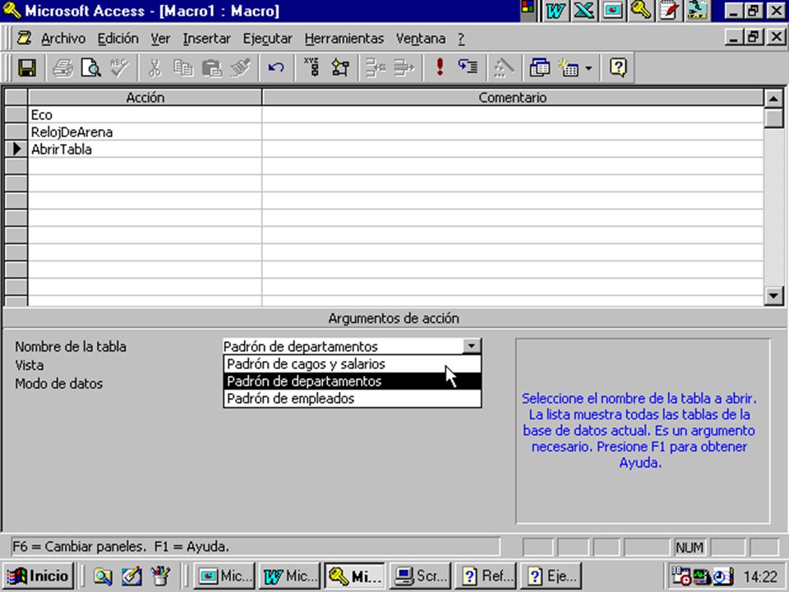This screenshot has height=592, width=789.
Task: Click the New Object toolbar icon
Action: point(569,67)
